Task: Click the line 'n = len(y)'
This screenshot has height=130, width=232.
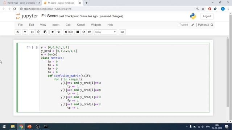Action: (49, 55)
